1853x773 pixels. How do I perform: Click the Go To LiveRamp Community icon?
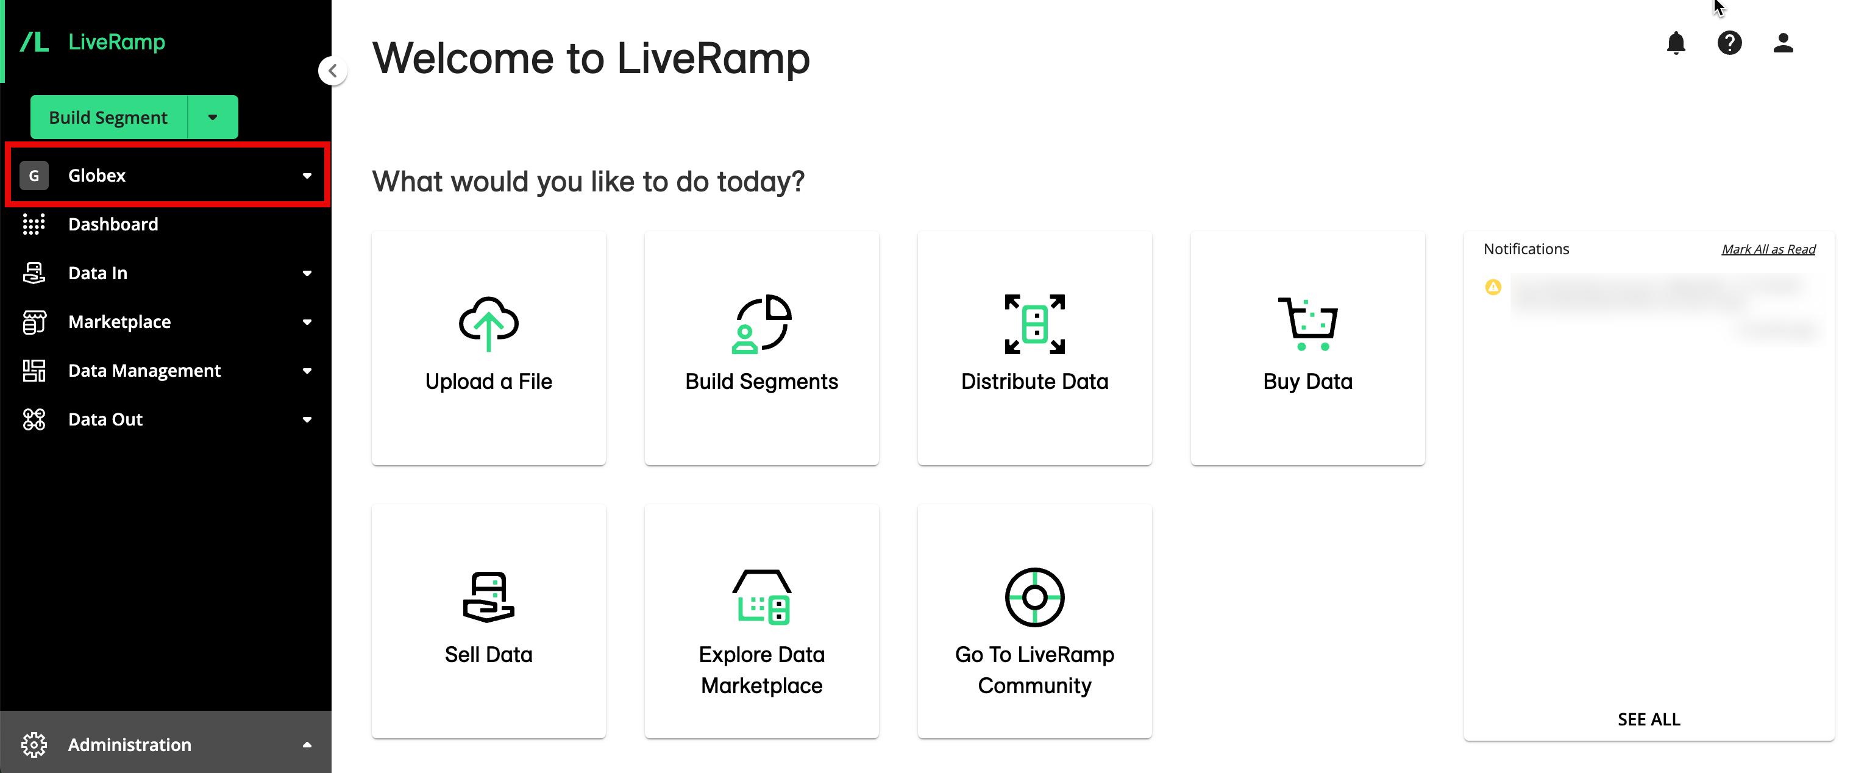click(1034, 596)
